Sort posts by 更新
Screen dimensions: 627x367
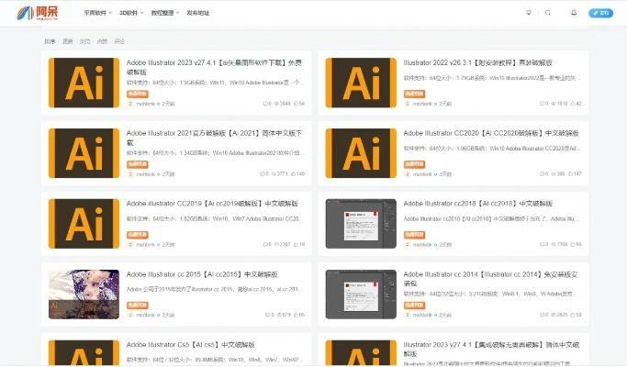point(68,41)
